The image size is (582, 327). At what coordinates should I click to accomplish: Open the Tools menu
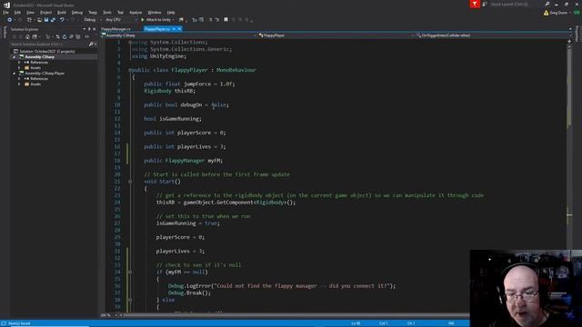pos(107,13)
